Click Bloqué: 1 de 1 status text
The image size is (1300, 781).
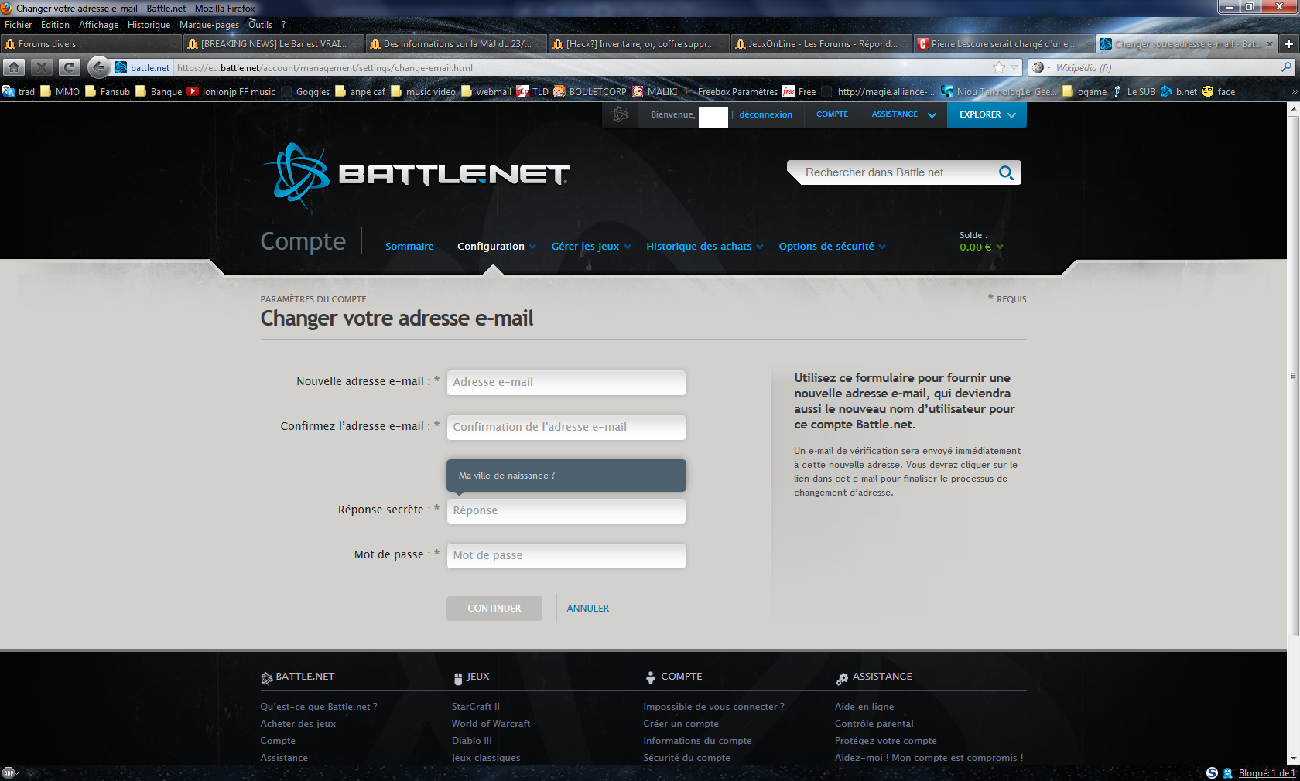click(1267, 773)
